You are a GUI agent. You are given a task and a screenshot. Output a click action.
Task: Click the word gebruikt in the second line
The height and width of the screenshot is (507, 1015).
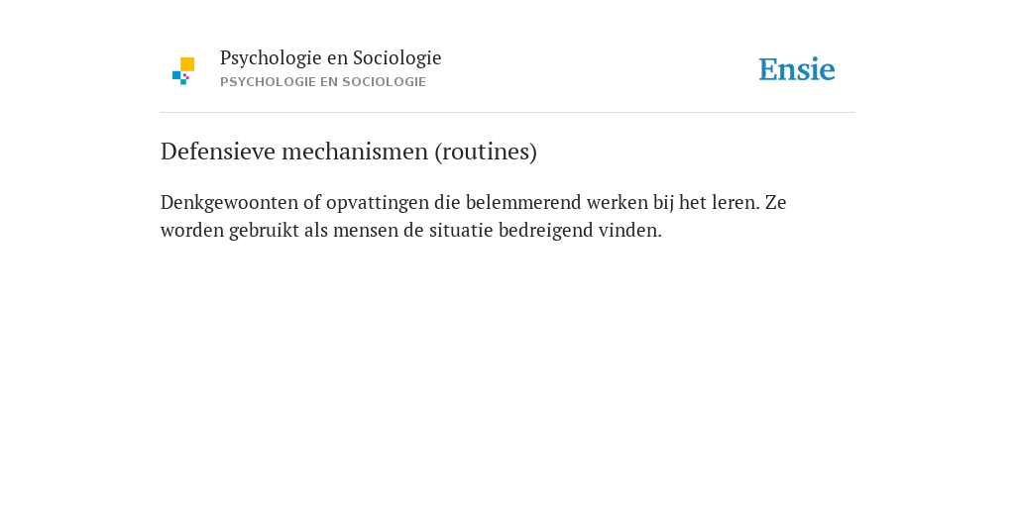point(264,231)
